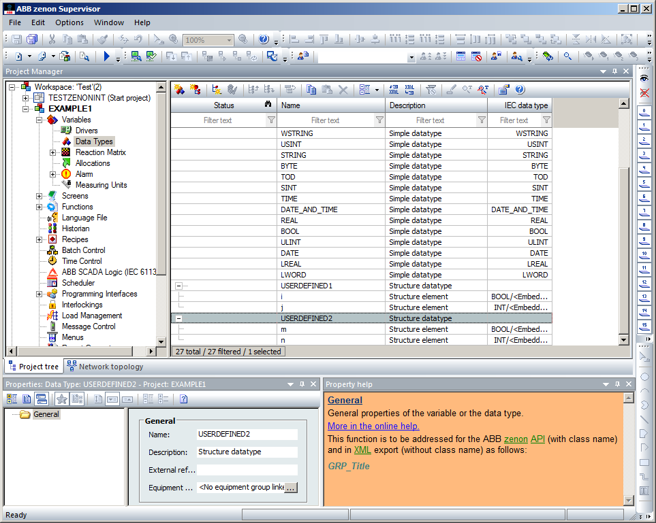Pin the Project Manager panel open
This screenshot has height=523, width=656.
[x=615, y=71]
